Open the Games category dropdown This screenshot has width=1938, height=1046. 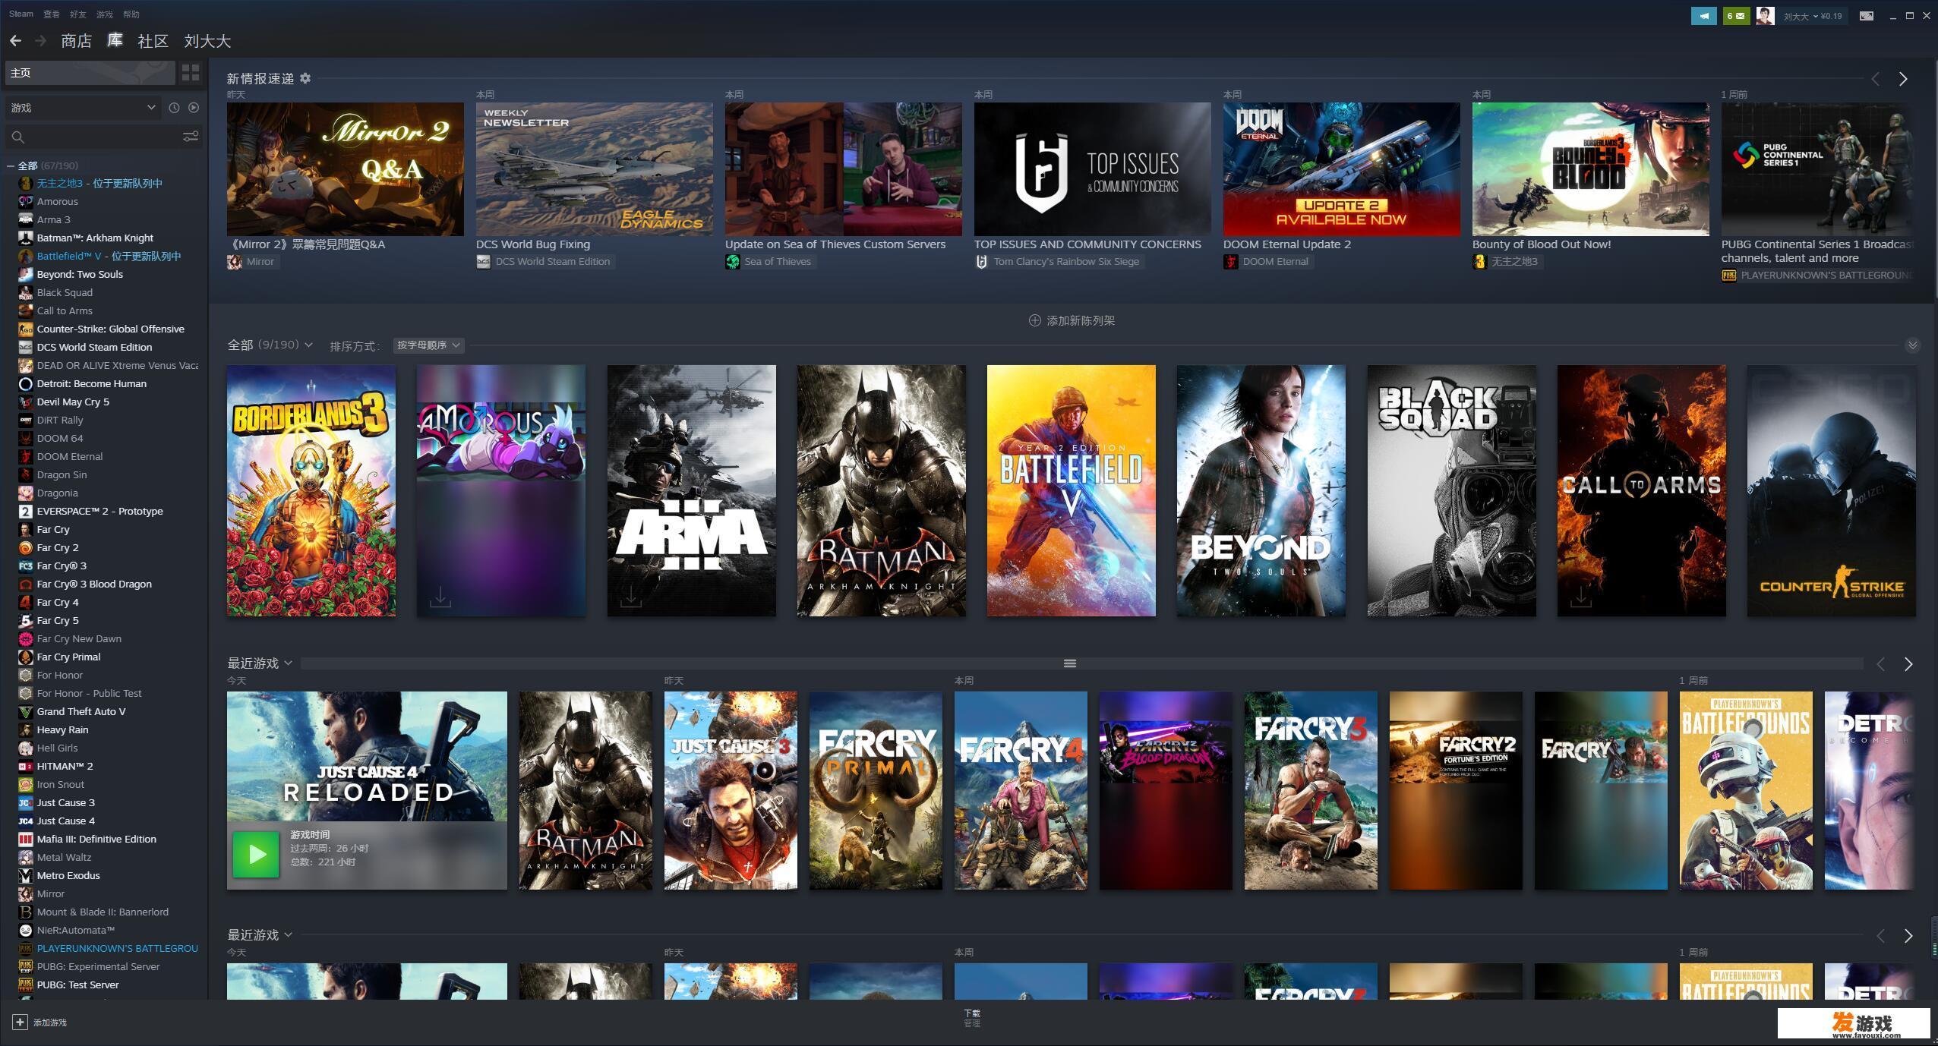pos(84,108)
